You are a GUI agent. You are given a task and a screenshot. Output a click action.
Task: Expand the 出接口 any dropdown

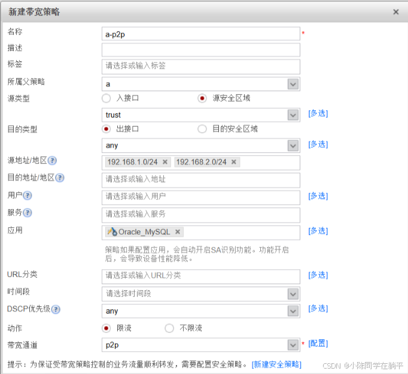click(293, 146)
